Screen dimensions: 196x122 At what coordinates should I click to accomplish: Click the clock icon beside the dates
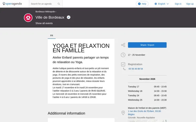[123, 55]
